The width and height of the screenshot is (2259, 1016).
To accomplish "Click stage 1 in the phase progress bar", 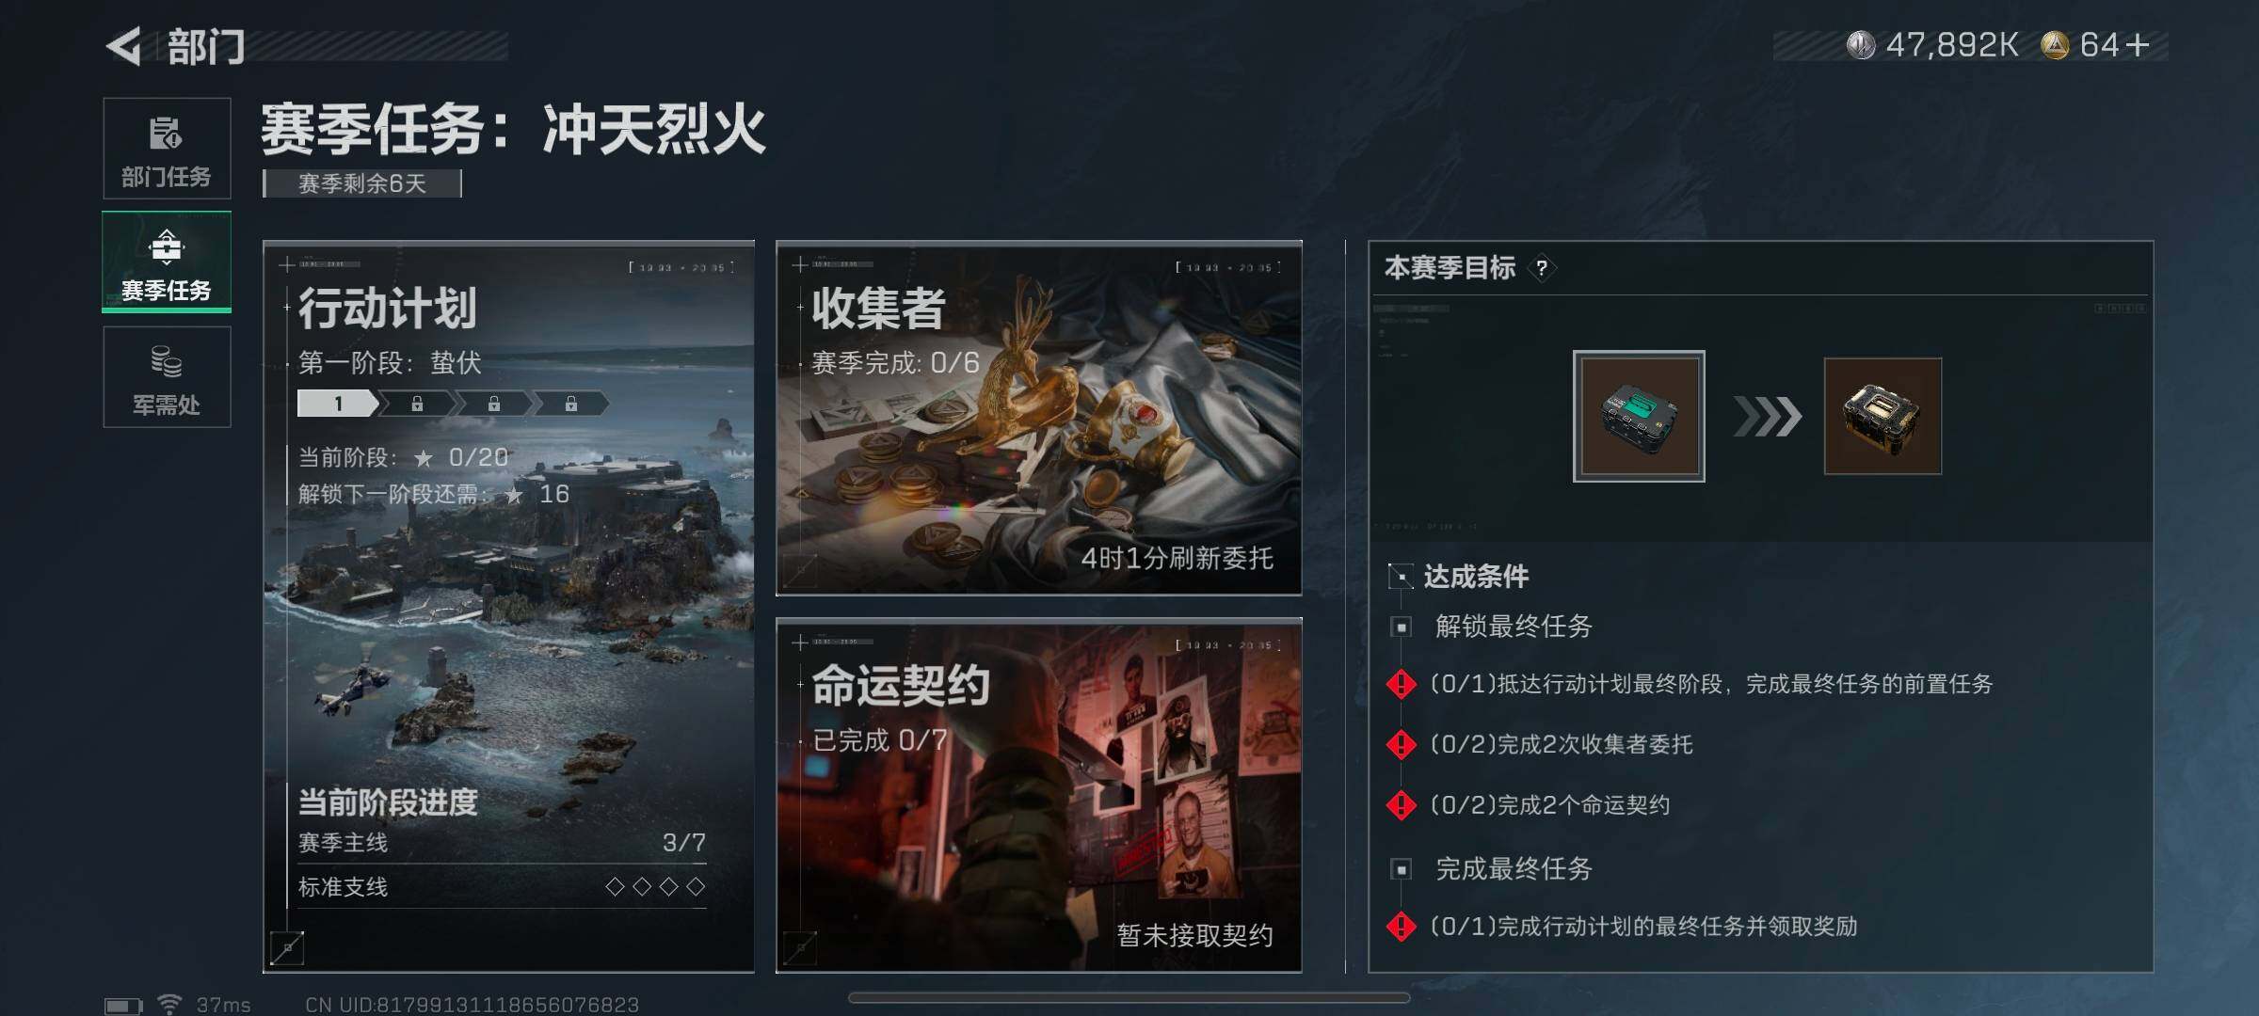I will pyautogui.click(x=338, y=404).
